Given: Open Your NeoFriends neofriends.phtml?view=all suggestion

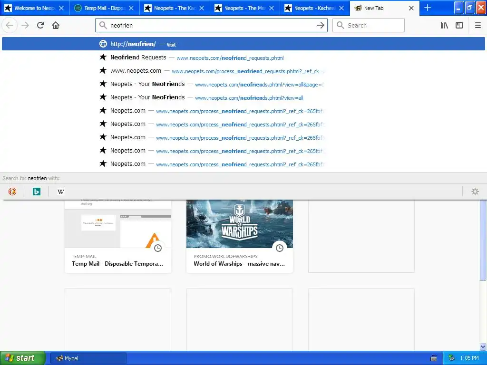Looking at the screenshot, I should (243, 97).
